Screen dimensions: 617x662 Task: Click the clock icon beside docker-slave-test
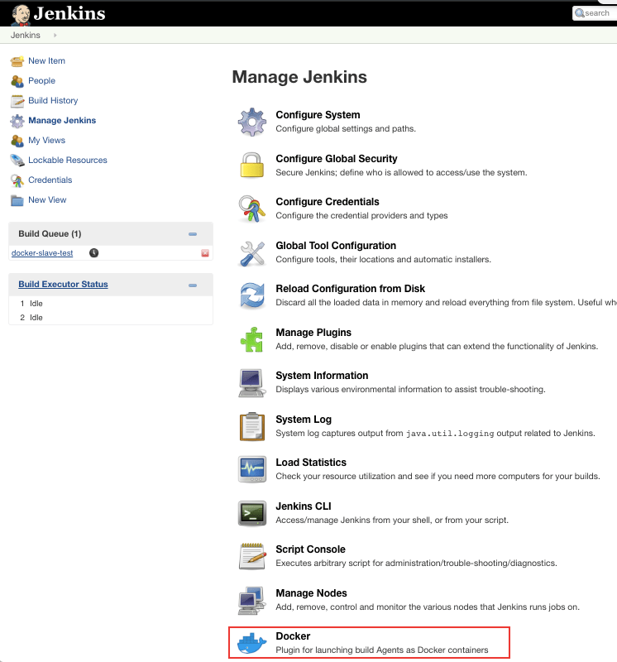tap(93, 253)
